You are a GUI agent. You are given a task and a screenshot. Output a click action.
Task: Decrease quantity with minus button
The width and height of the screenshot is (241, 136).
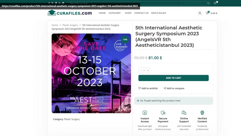pos(140,70)
